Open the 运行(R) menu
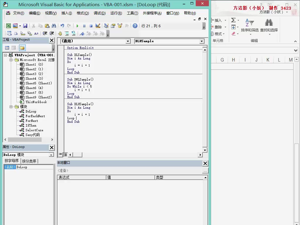 116,13
